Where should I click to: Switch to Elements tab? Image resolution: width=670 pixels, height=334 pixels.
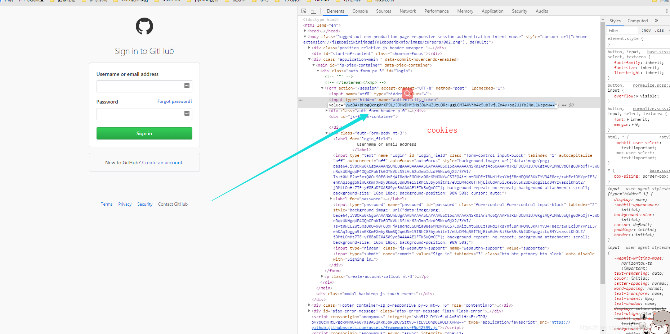click(335, 11)
